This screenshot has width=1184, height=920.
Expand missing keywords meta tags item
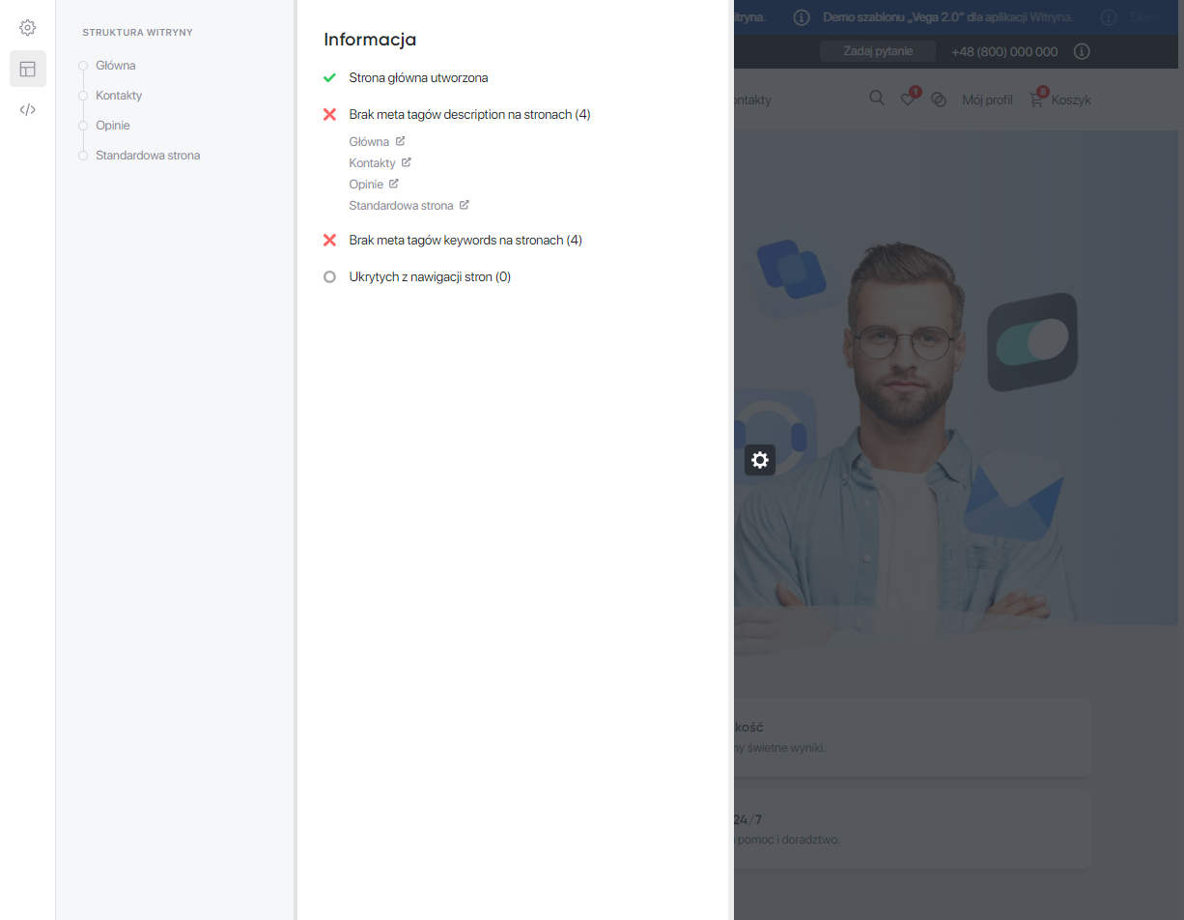pos(465,240)
